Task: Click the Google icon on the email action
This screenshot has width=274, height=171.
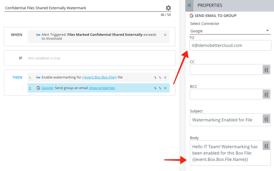Action: point(38,88)
